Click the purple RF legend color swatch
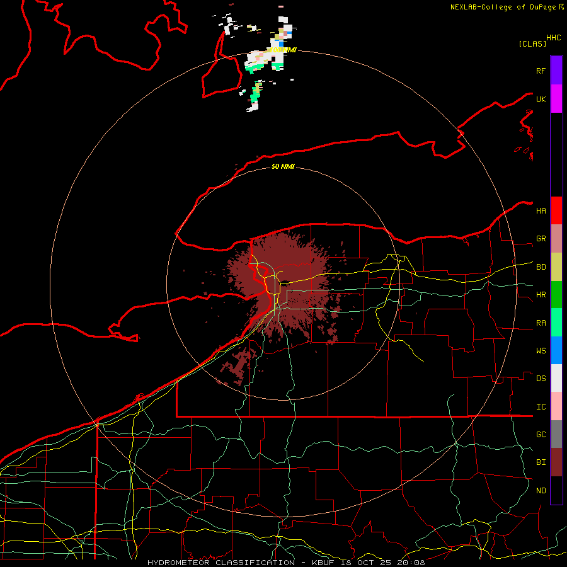567x567 pixels. click(x=556, y=71)
